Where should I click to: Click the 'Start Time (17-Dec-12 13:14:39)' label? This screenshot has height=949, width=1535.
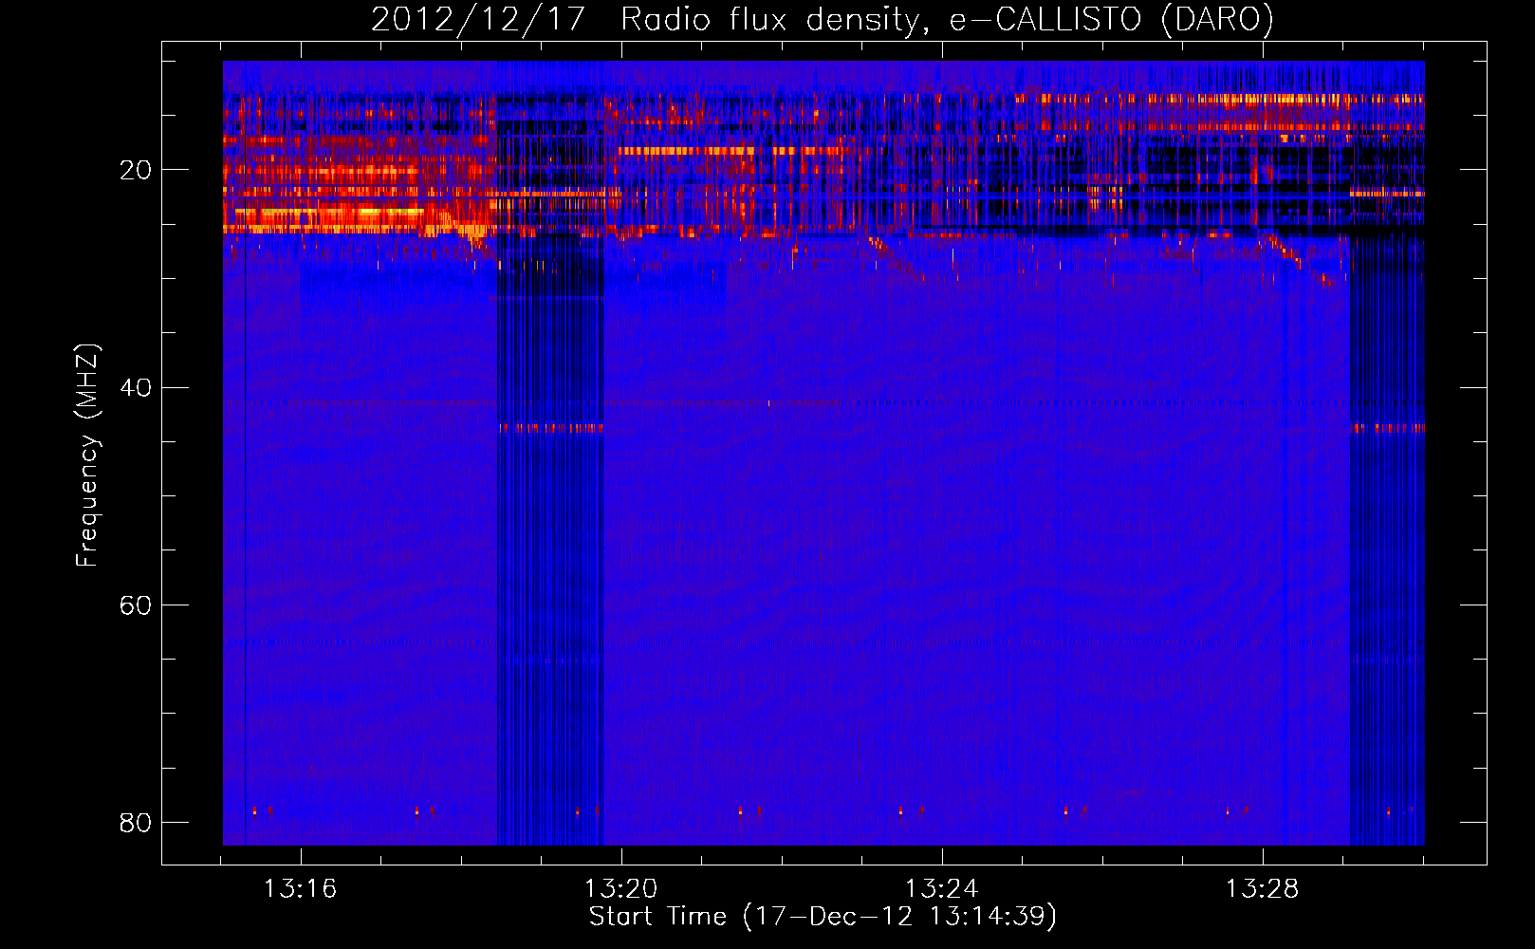pos(823,917)
